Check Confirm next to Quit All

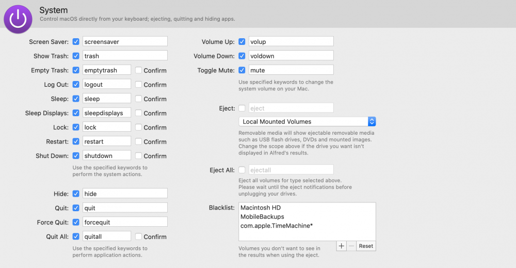coord(139,237)
